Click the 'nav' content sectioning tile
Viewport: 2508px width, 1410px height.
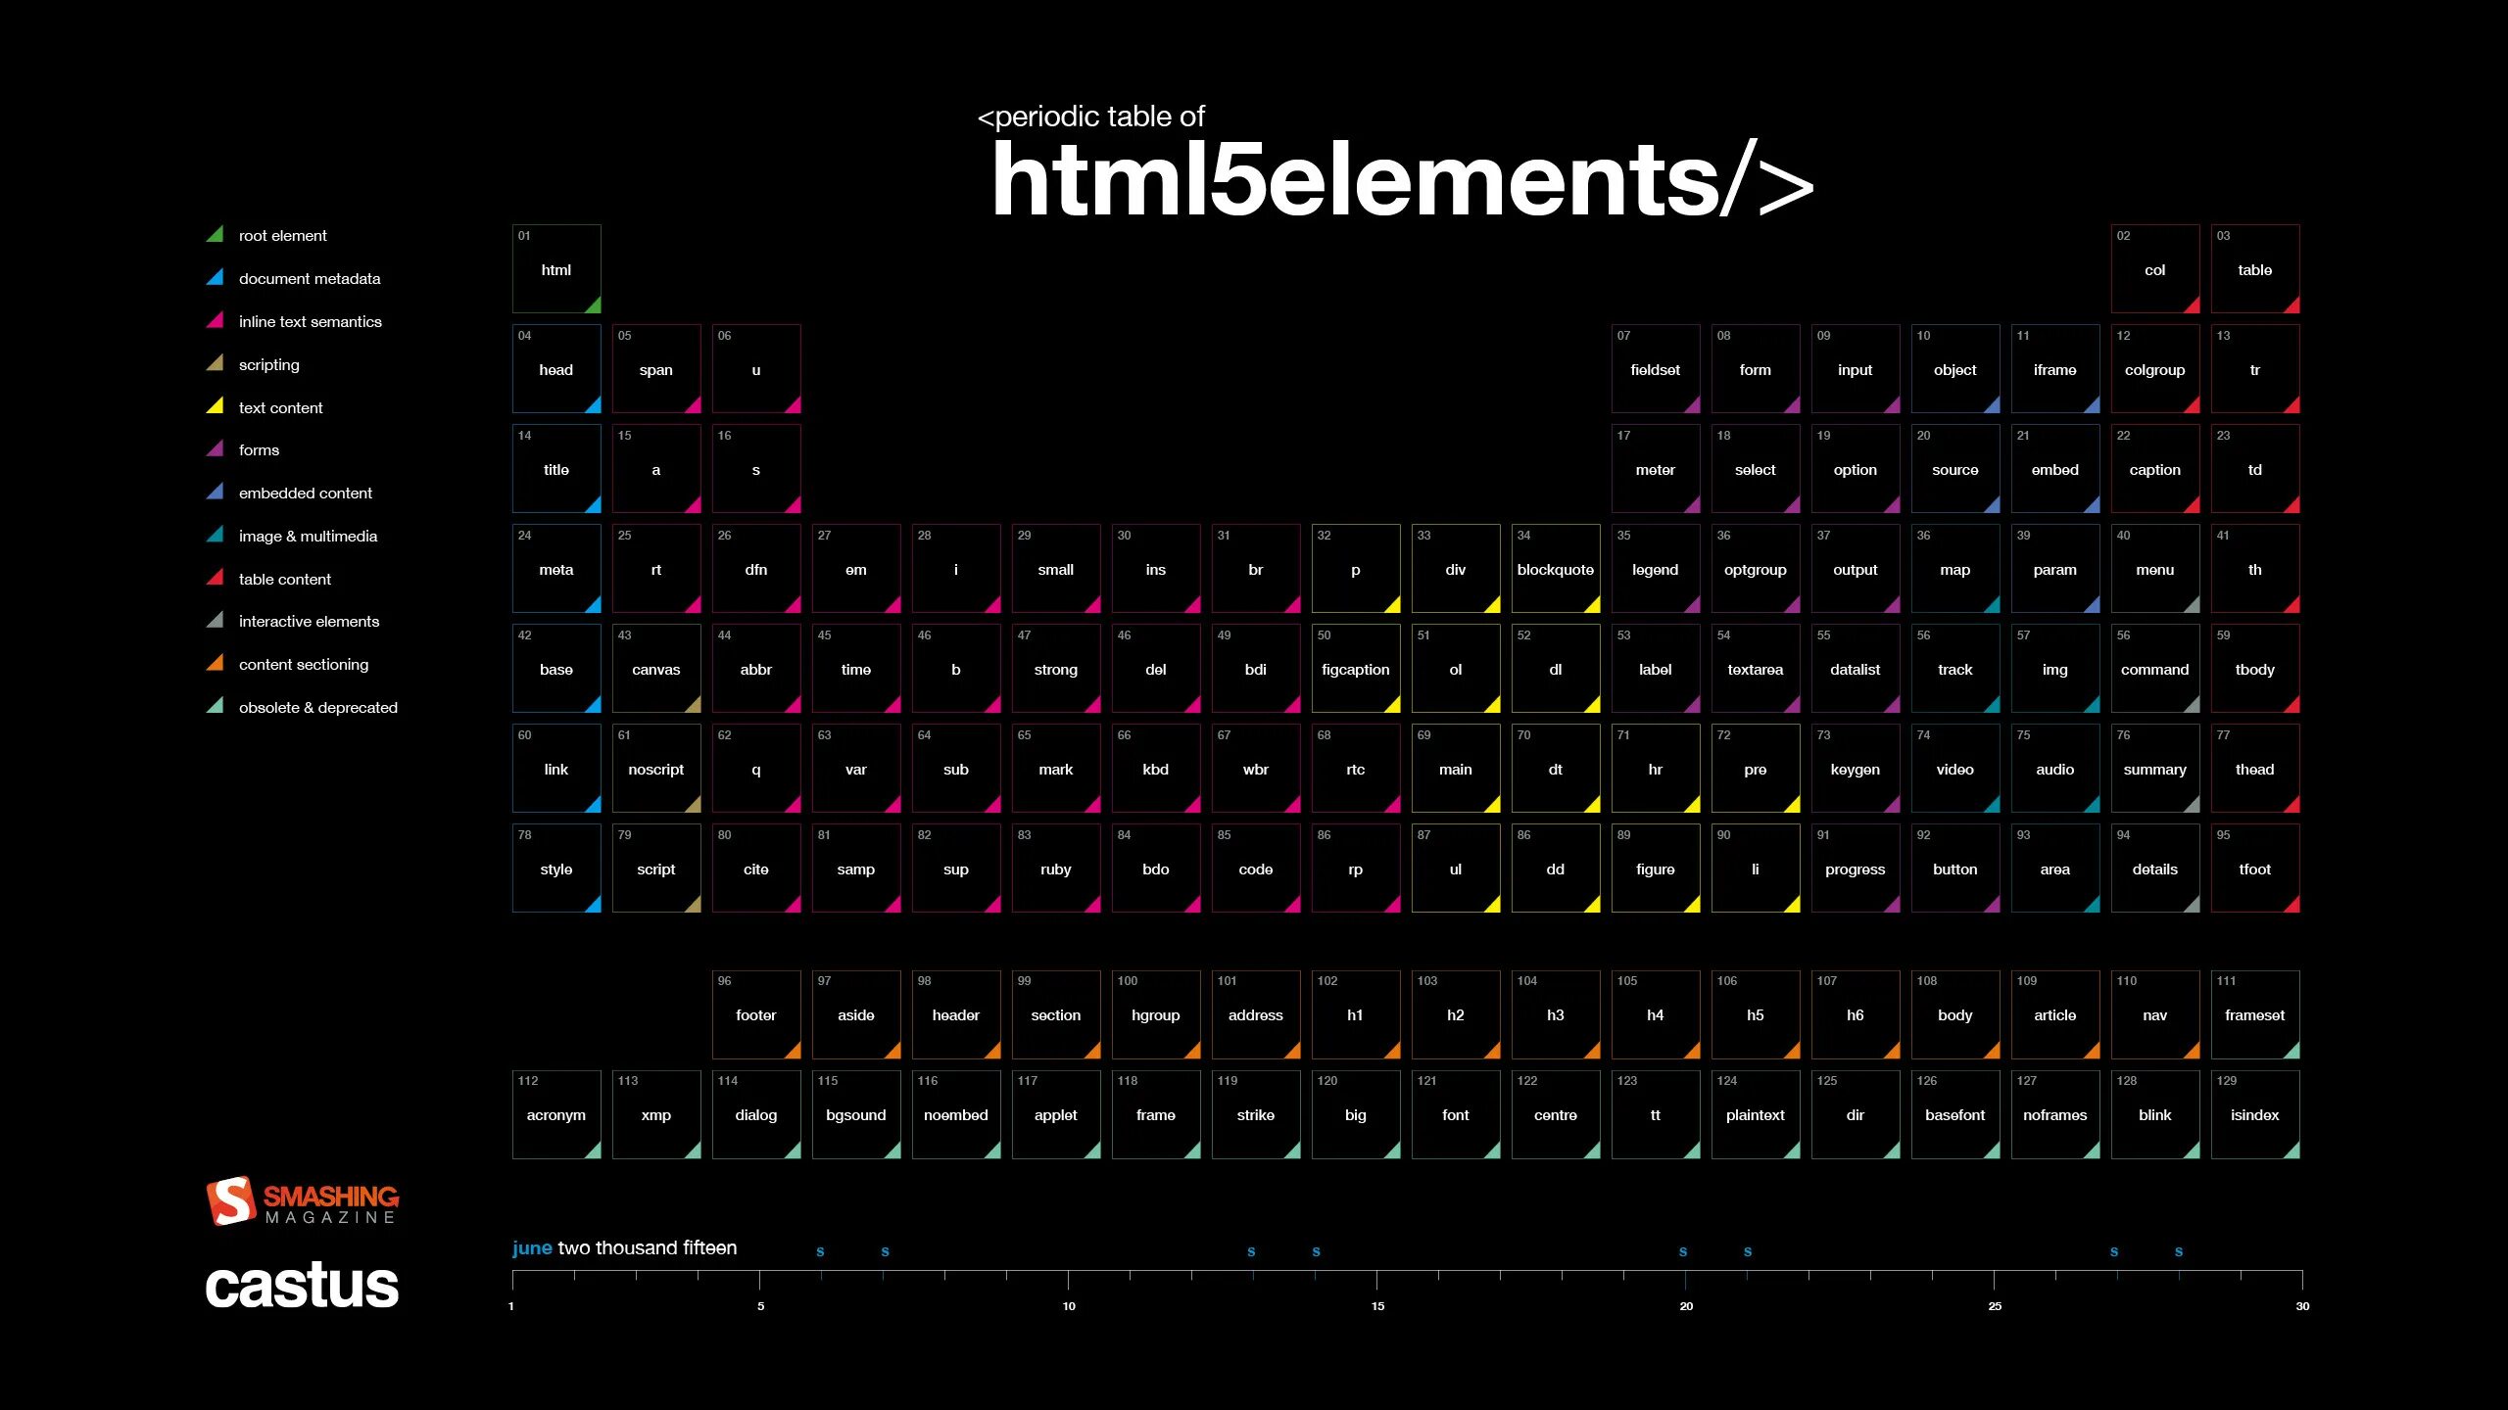tap(2153, 1012)
